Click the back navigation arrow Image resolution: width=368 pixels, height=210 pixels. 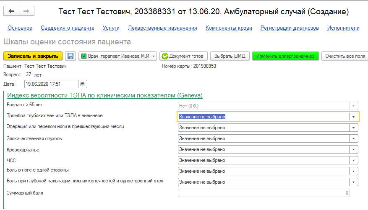11,11
